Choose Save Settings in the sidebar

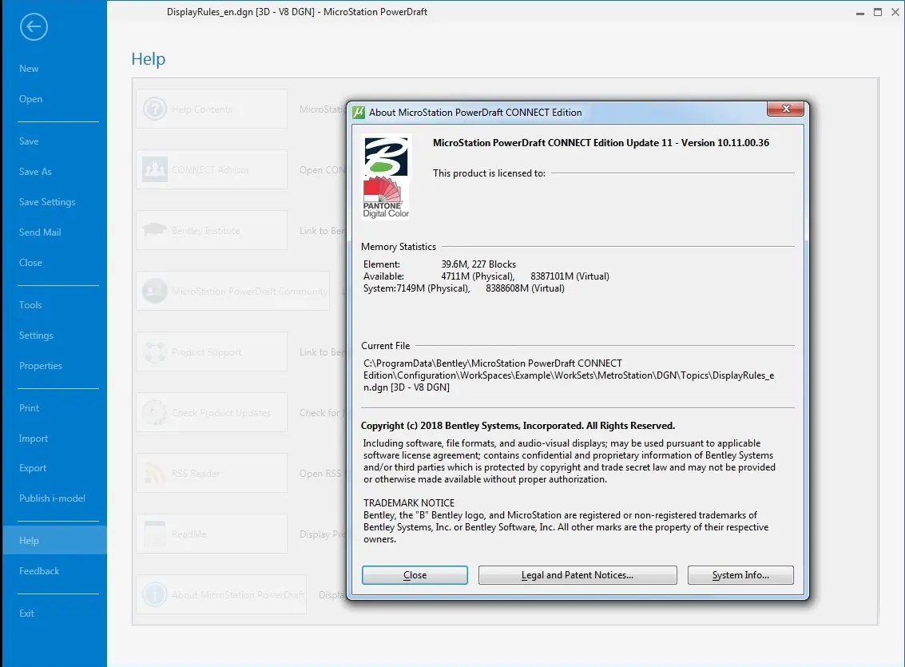click(47, 202)
